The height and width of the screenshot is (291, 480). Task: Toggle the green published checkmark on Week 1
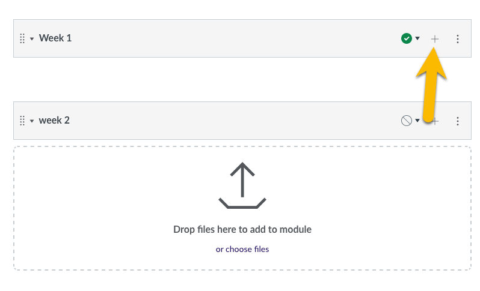(407, 38)
